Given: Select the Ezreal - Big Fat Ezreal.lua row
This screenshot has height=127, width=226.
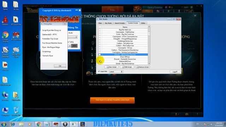Looking at the screenshot, I should click(125, 64).
